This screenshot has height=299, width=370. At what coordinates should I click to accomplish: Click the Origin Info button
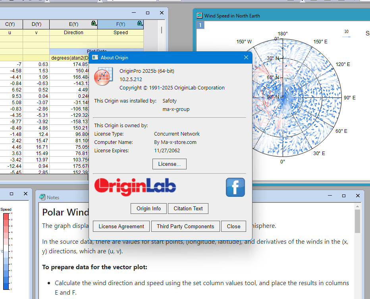[x=148, y=208]
